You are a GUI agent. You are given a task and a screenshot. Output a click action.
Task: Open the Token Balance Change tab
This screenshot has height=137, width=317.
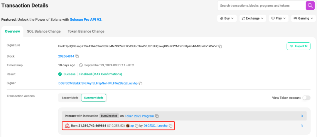point(86,31)
